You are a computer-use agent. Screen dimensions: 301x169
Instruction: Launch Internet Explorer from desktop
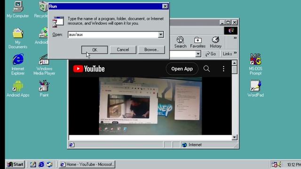[x=18, y=64]
